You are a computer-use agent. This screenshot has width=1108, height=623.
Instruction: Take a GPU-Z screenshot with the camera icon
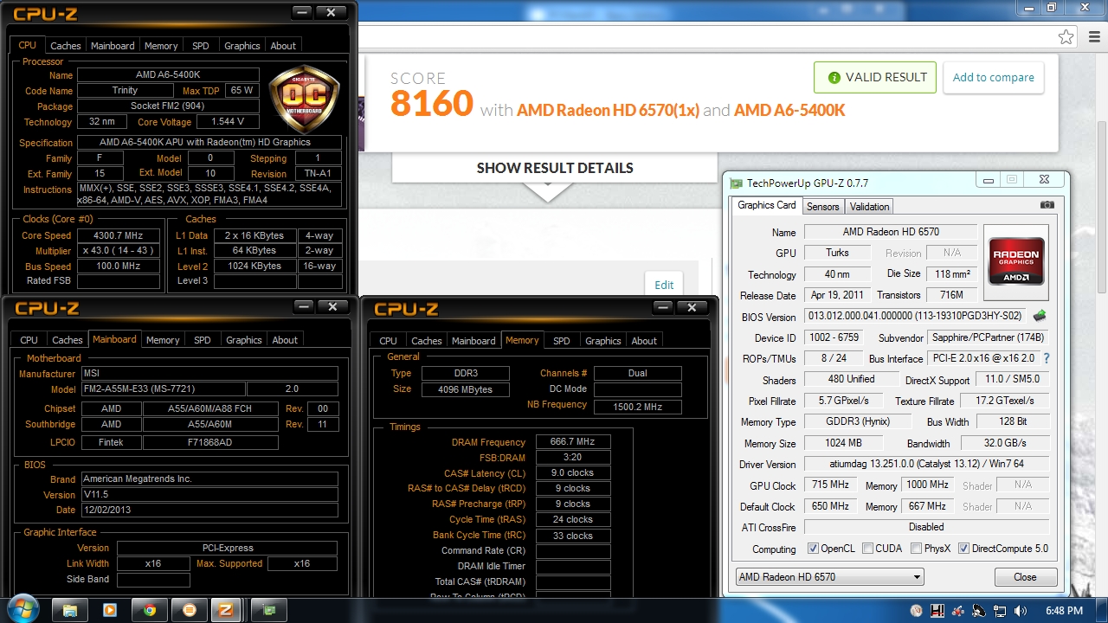click(1047, 205)
